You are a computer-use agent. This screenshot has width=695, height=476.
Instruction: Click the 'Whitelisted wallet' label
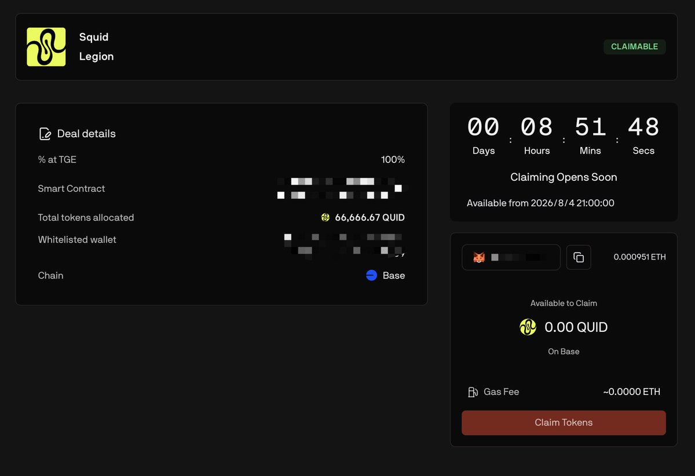77,240
